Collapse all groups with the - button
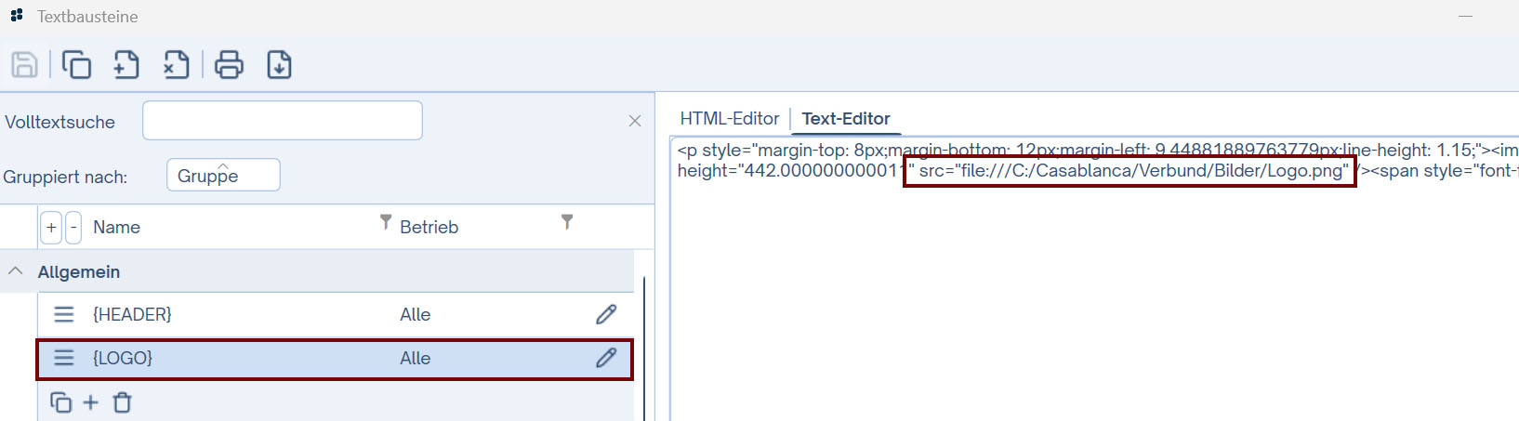 [x=73, y=227]
